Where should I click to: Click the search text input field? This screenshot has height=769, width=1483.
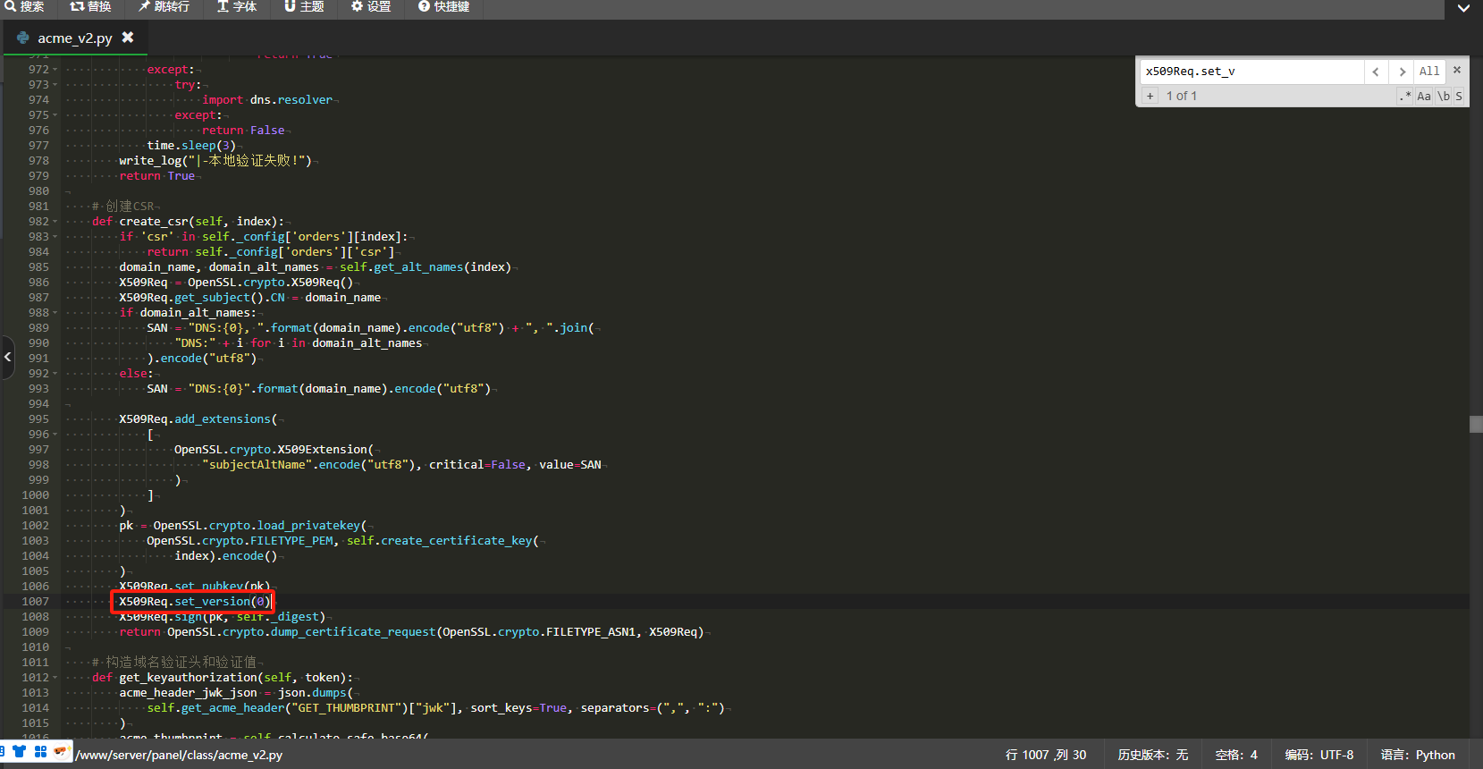pos(1251,72)
